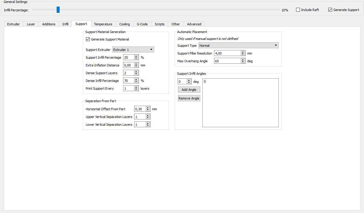Image resolution: width=364 pixels, height=213 pixels.
Task: Click the Support Infill Percentage spinner arrows
Action: 136,57
